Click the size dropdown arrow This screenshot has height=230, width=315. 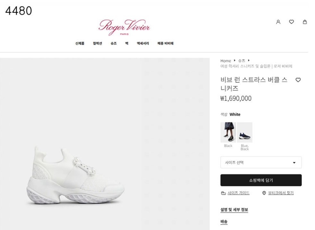pyautogui.click(x=294, y=163)
